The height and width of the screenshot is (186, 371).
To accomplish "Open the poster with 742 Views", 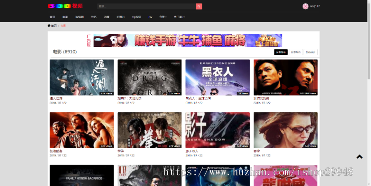I will (x=286, y=130).
